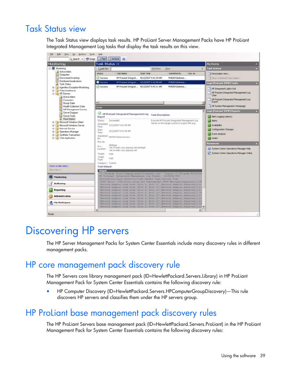Collapse the Monitoring root tree node
Viewport: 291px width, 376px height.
click(50, 69)
